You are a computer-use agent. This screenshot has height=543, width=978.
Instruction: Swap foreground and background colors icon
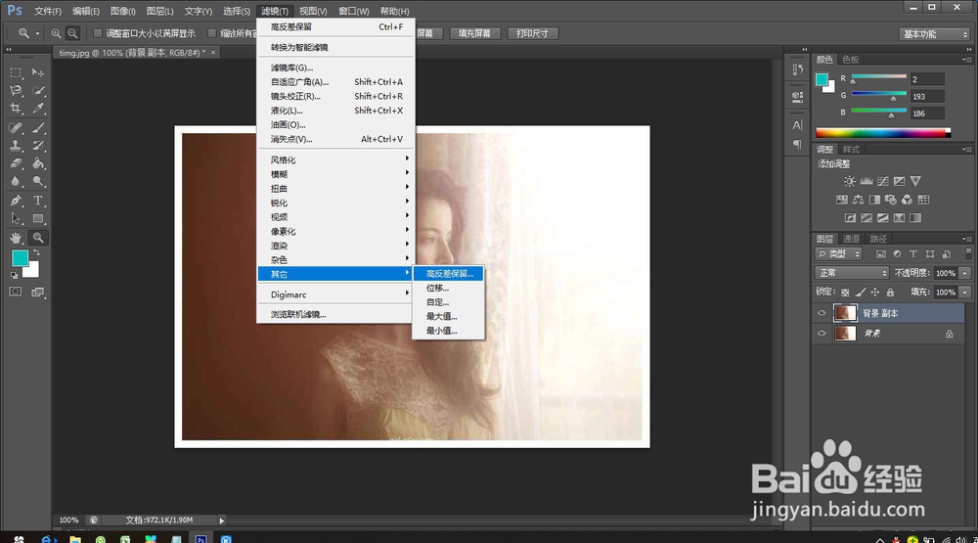(37, 252)
